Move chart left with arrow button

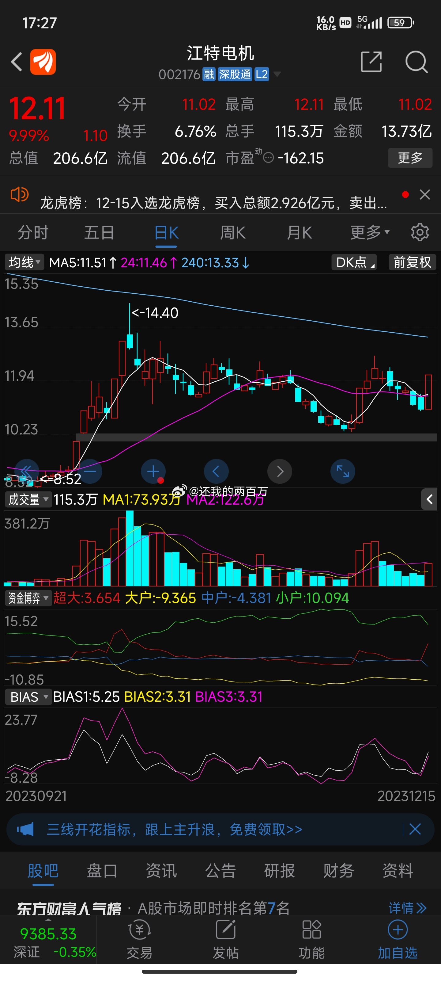click(216, 471)
